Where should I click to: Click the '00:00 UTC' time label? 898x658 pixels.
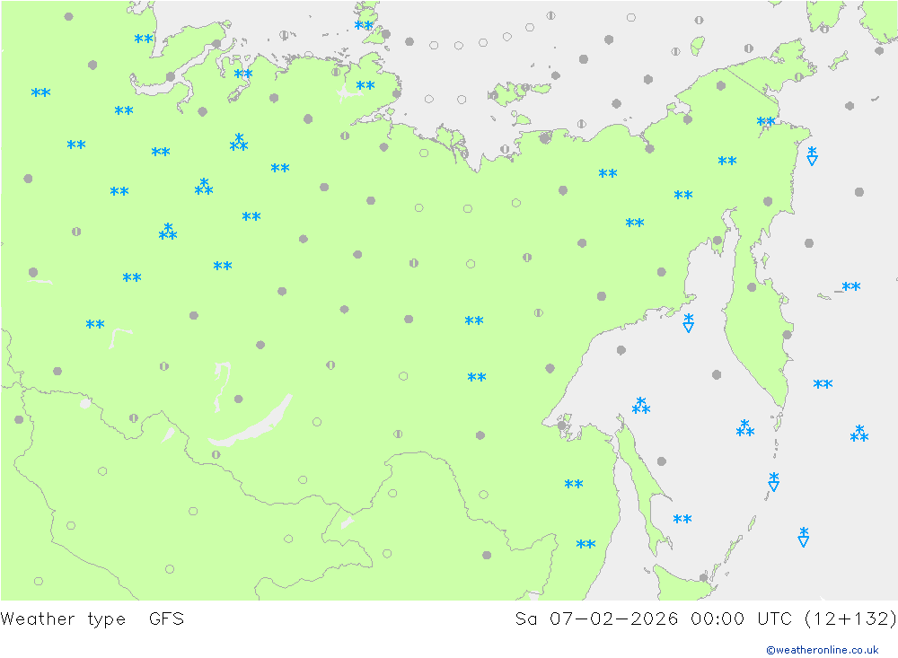(741, 619)
